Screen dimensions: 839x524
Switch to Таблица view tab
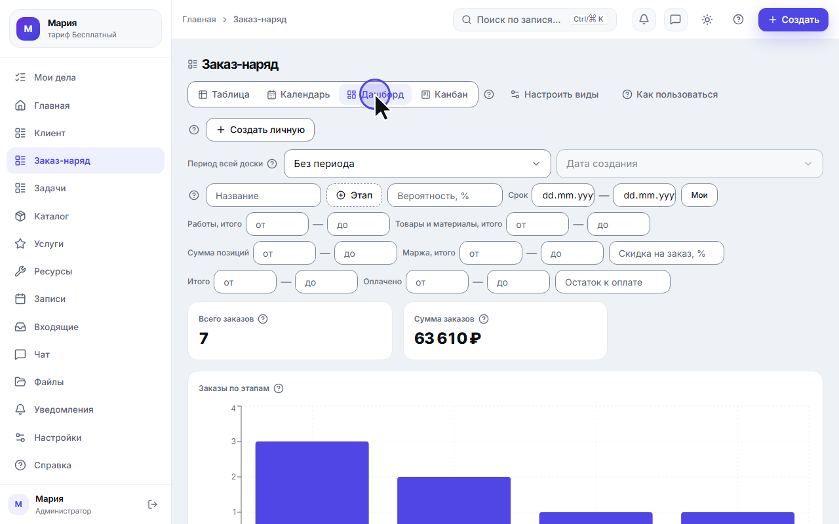[x=224, y=94]
